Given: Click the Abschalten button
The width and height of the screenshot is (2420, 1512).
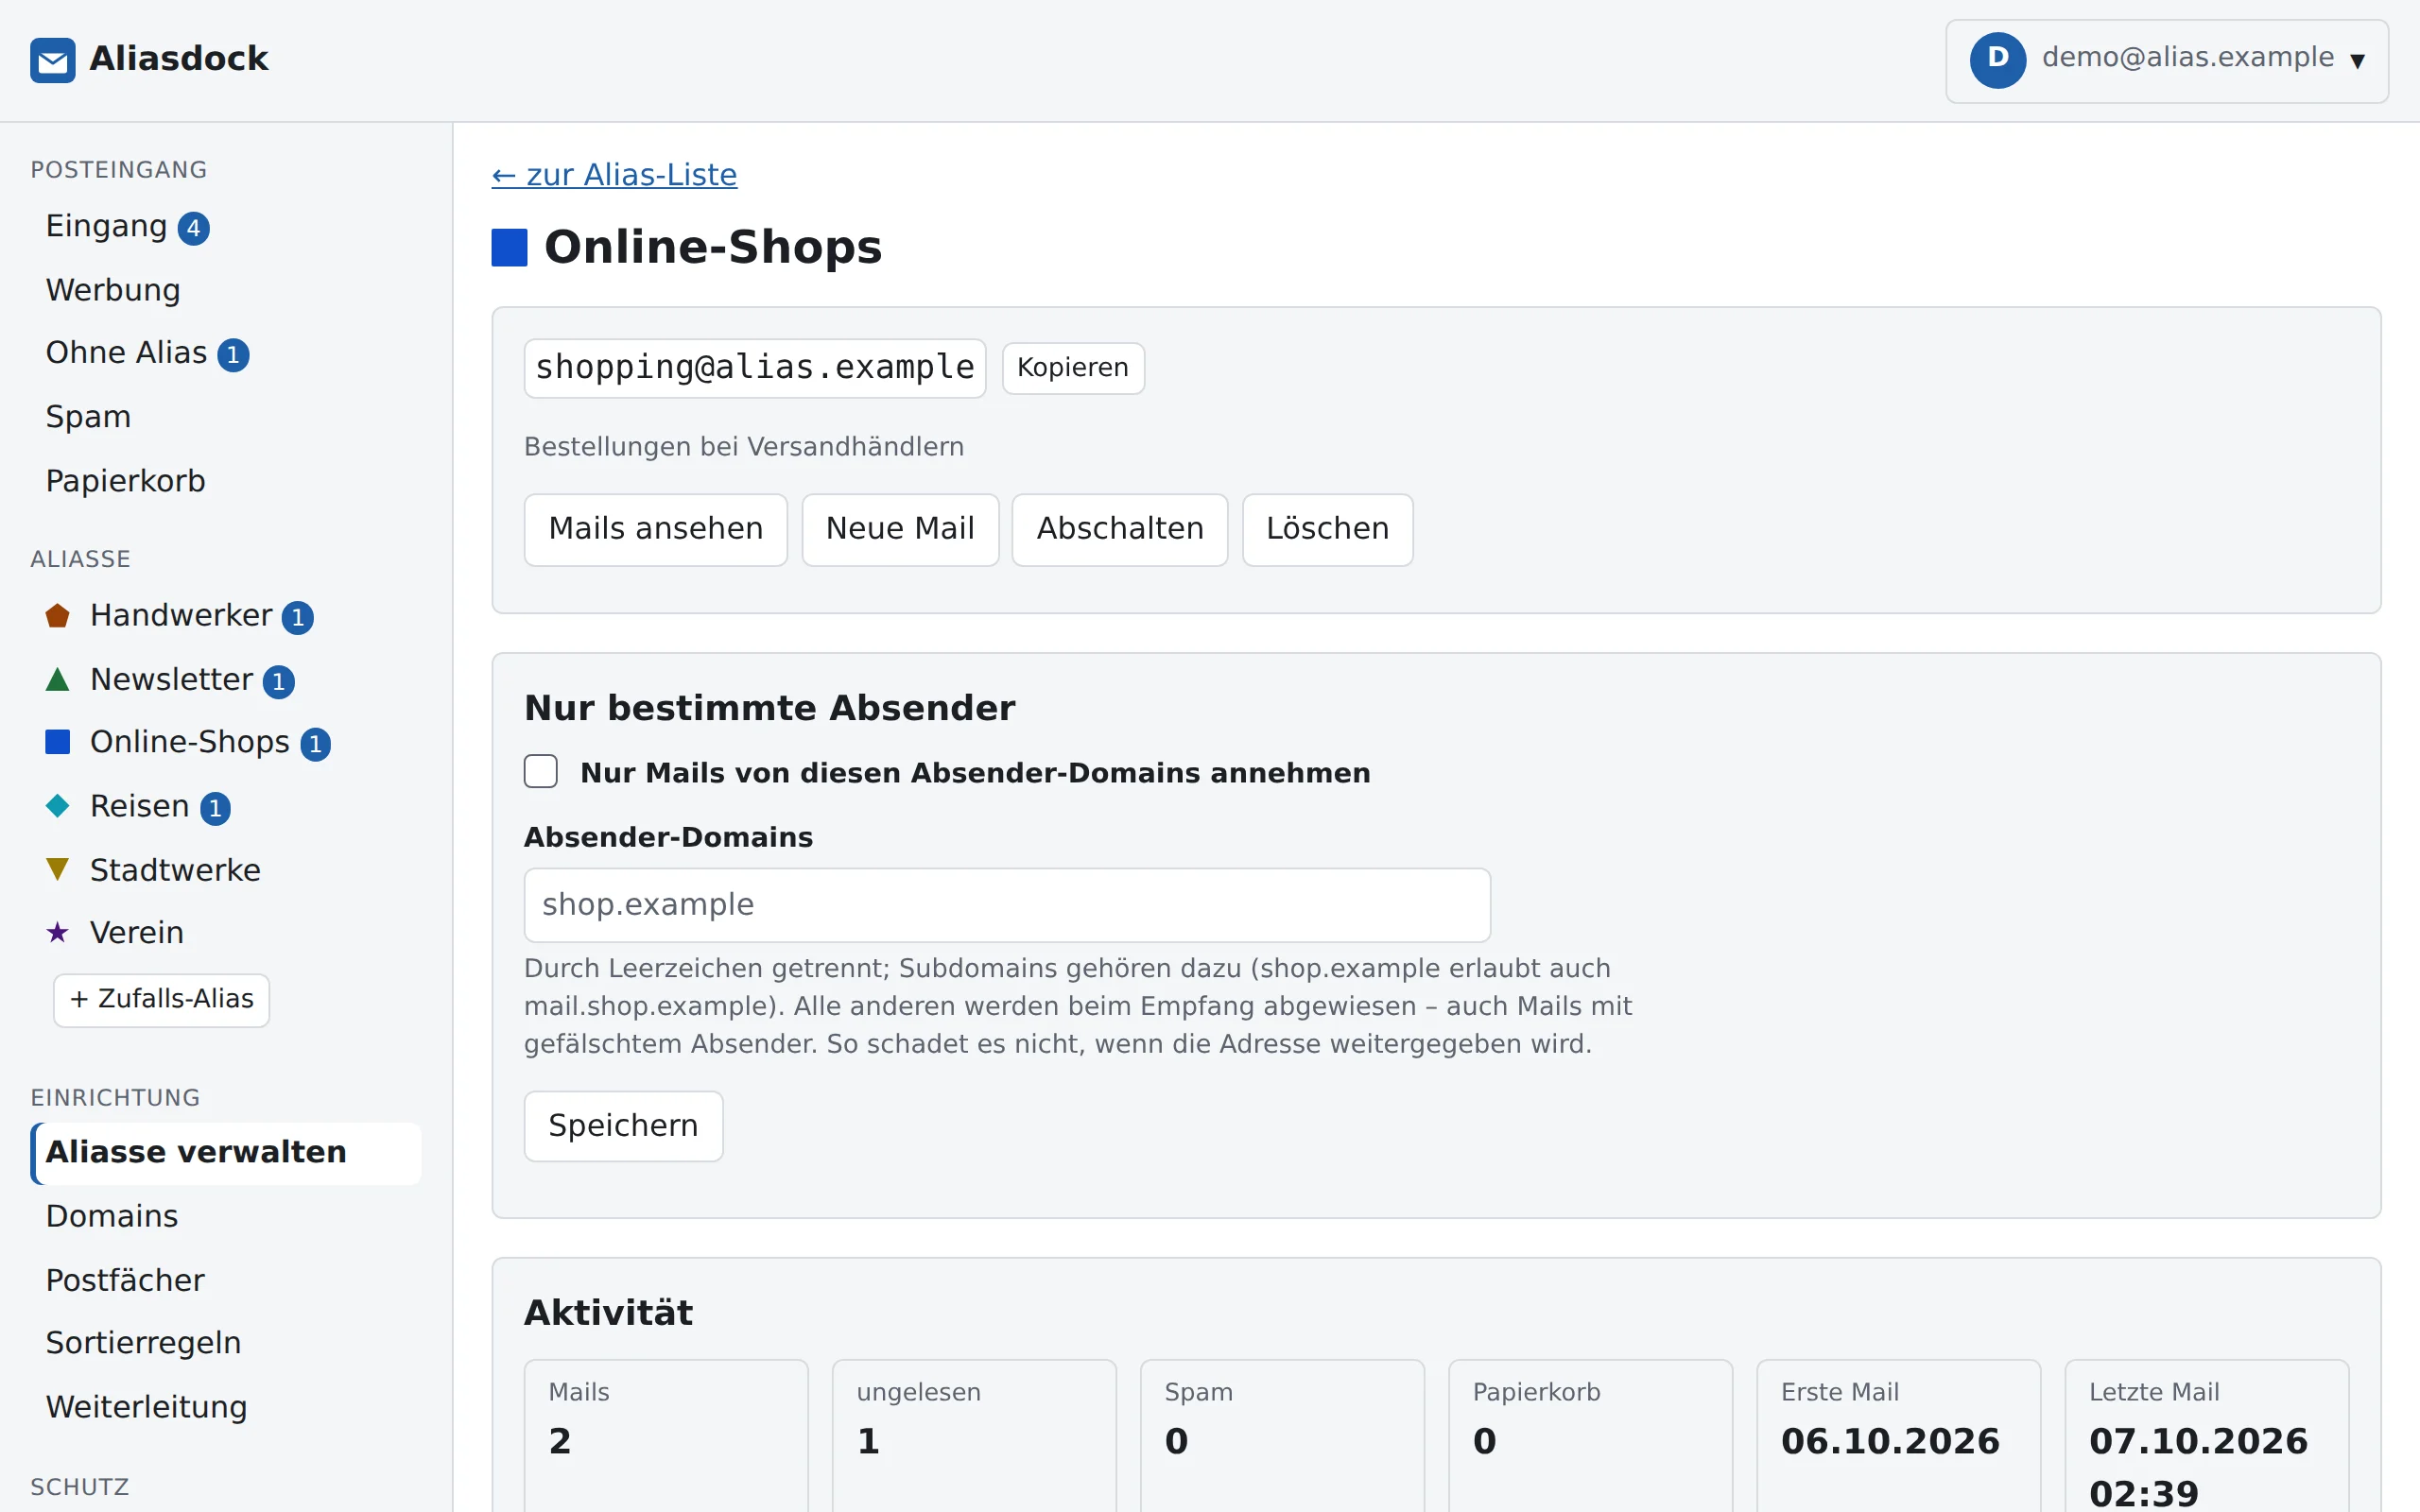Looking at the screenshot, I should click(x=1120, y=529).
